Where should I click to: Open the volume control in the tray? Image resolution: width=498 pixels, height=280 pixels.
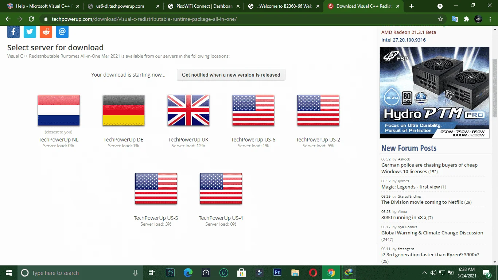pos(433,273)
